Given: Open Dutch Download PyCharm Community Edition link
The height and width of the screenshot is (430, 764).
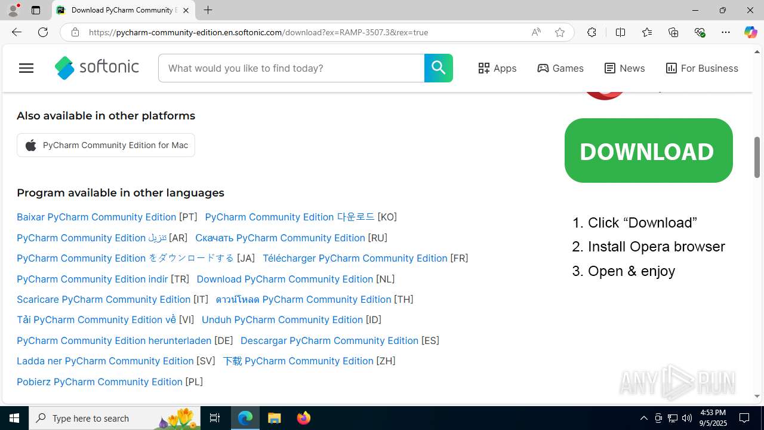Looking at the screenshot, I should click(285, 279).
